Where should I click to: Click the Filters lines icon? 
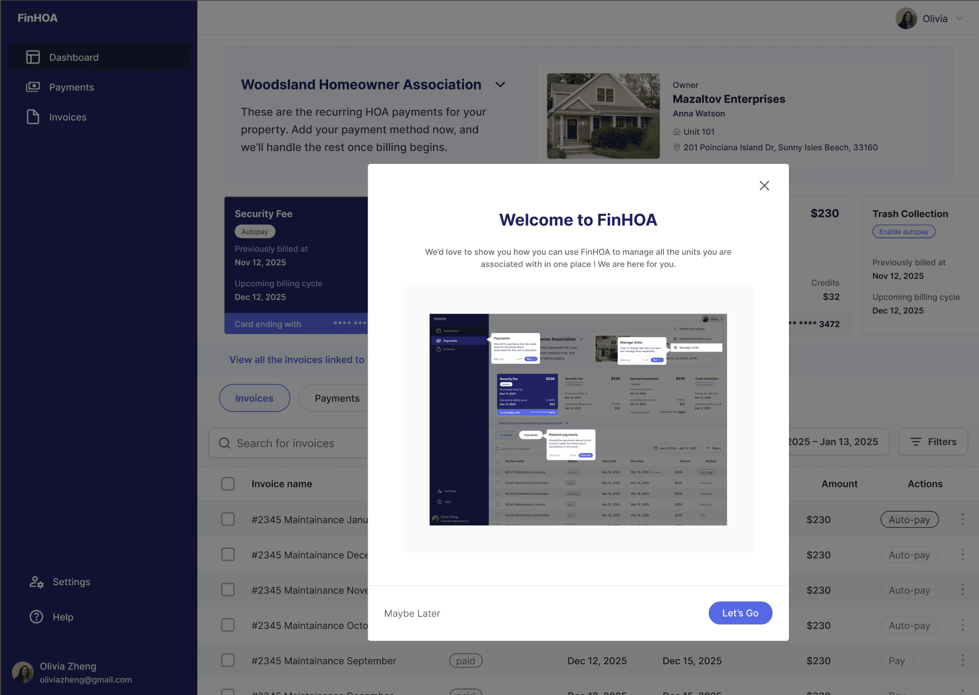point(915,442)
